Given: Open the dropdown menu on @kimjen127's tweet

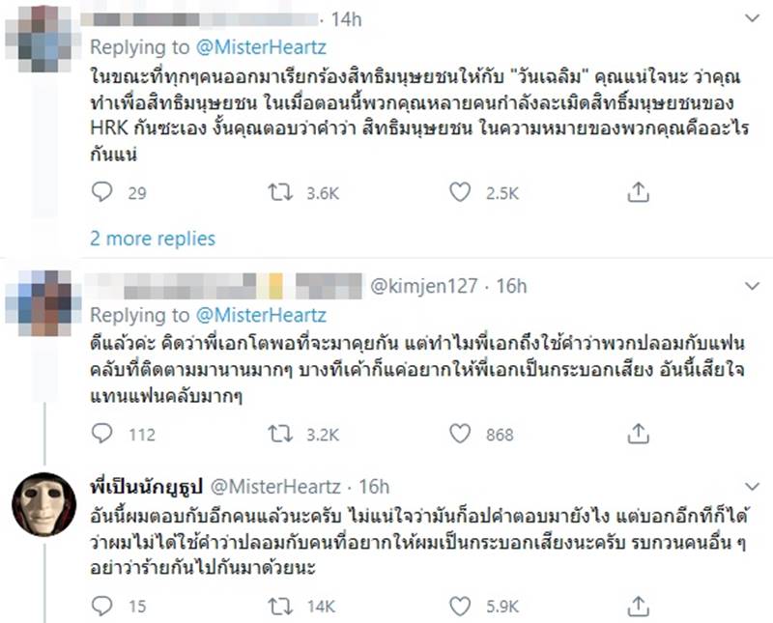Looking at the screenshot, I should [754, 286].
